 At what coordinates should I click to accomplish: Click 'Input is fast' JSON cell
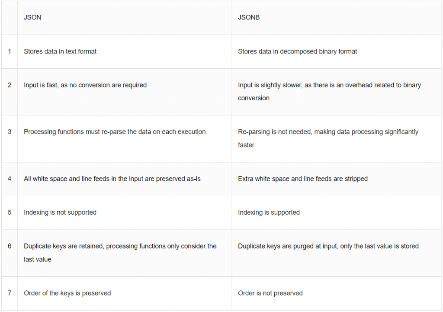(85, 85)
